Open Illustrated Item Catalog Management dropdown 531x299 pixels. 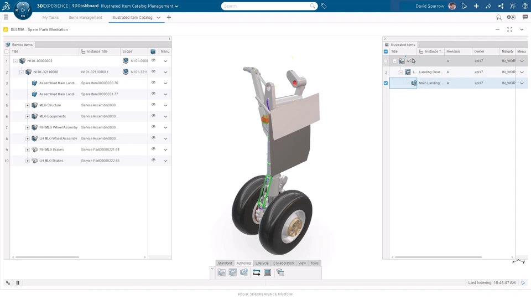click(176, 6)
